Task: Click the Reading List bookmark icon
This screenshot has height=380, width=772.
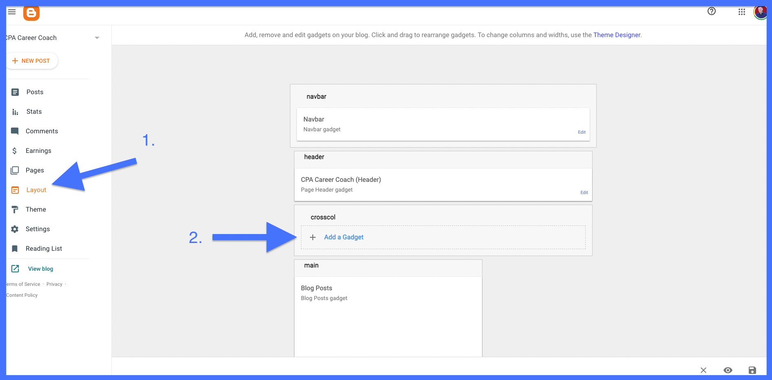Action: tap(15, 248)
